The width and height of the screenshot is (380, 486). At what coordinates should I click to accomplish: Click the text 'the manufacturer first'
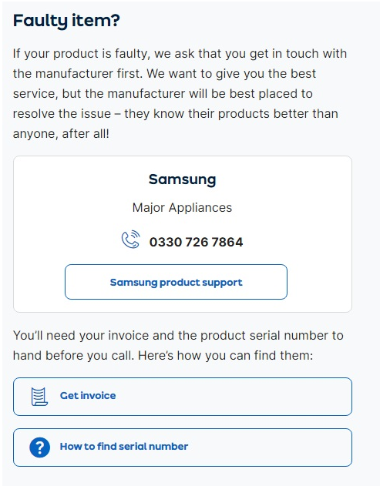78,74
